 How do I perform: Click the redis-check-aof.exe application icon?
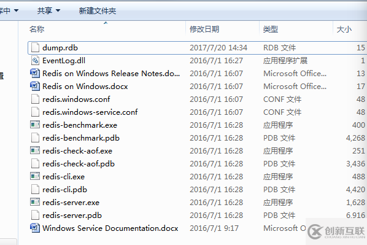[35, 150]
